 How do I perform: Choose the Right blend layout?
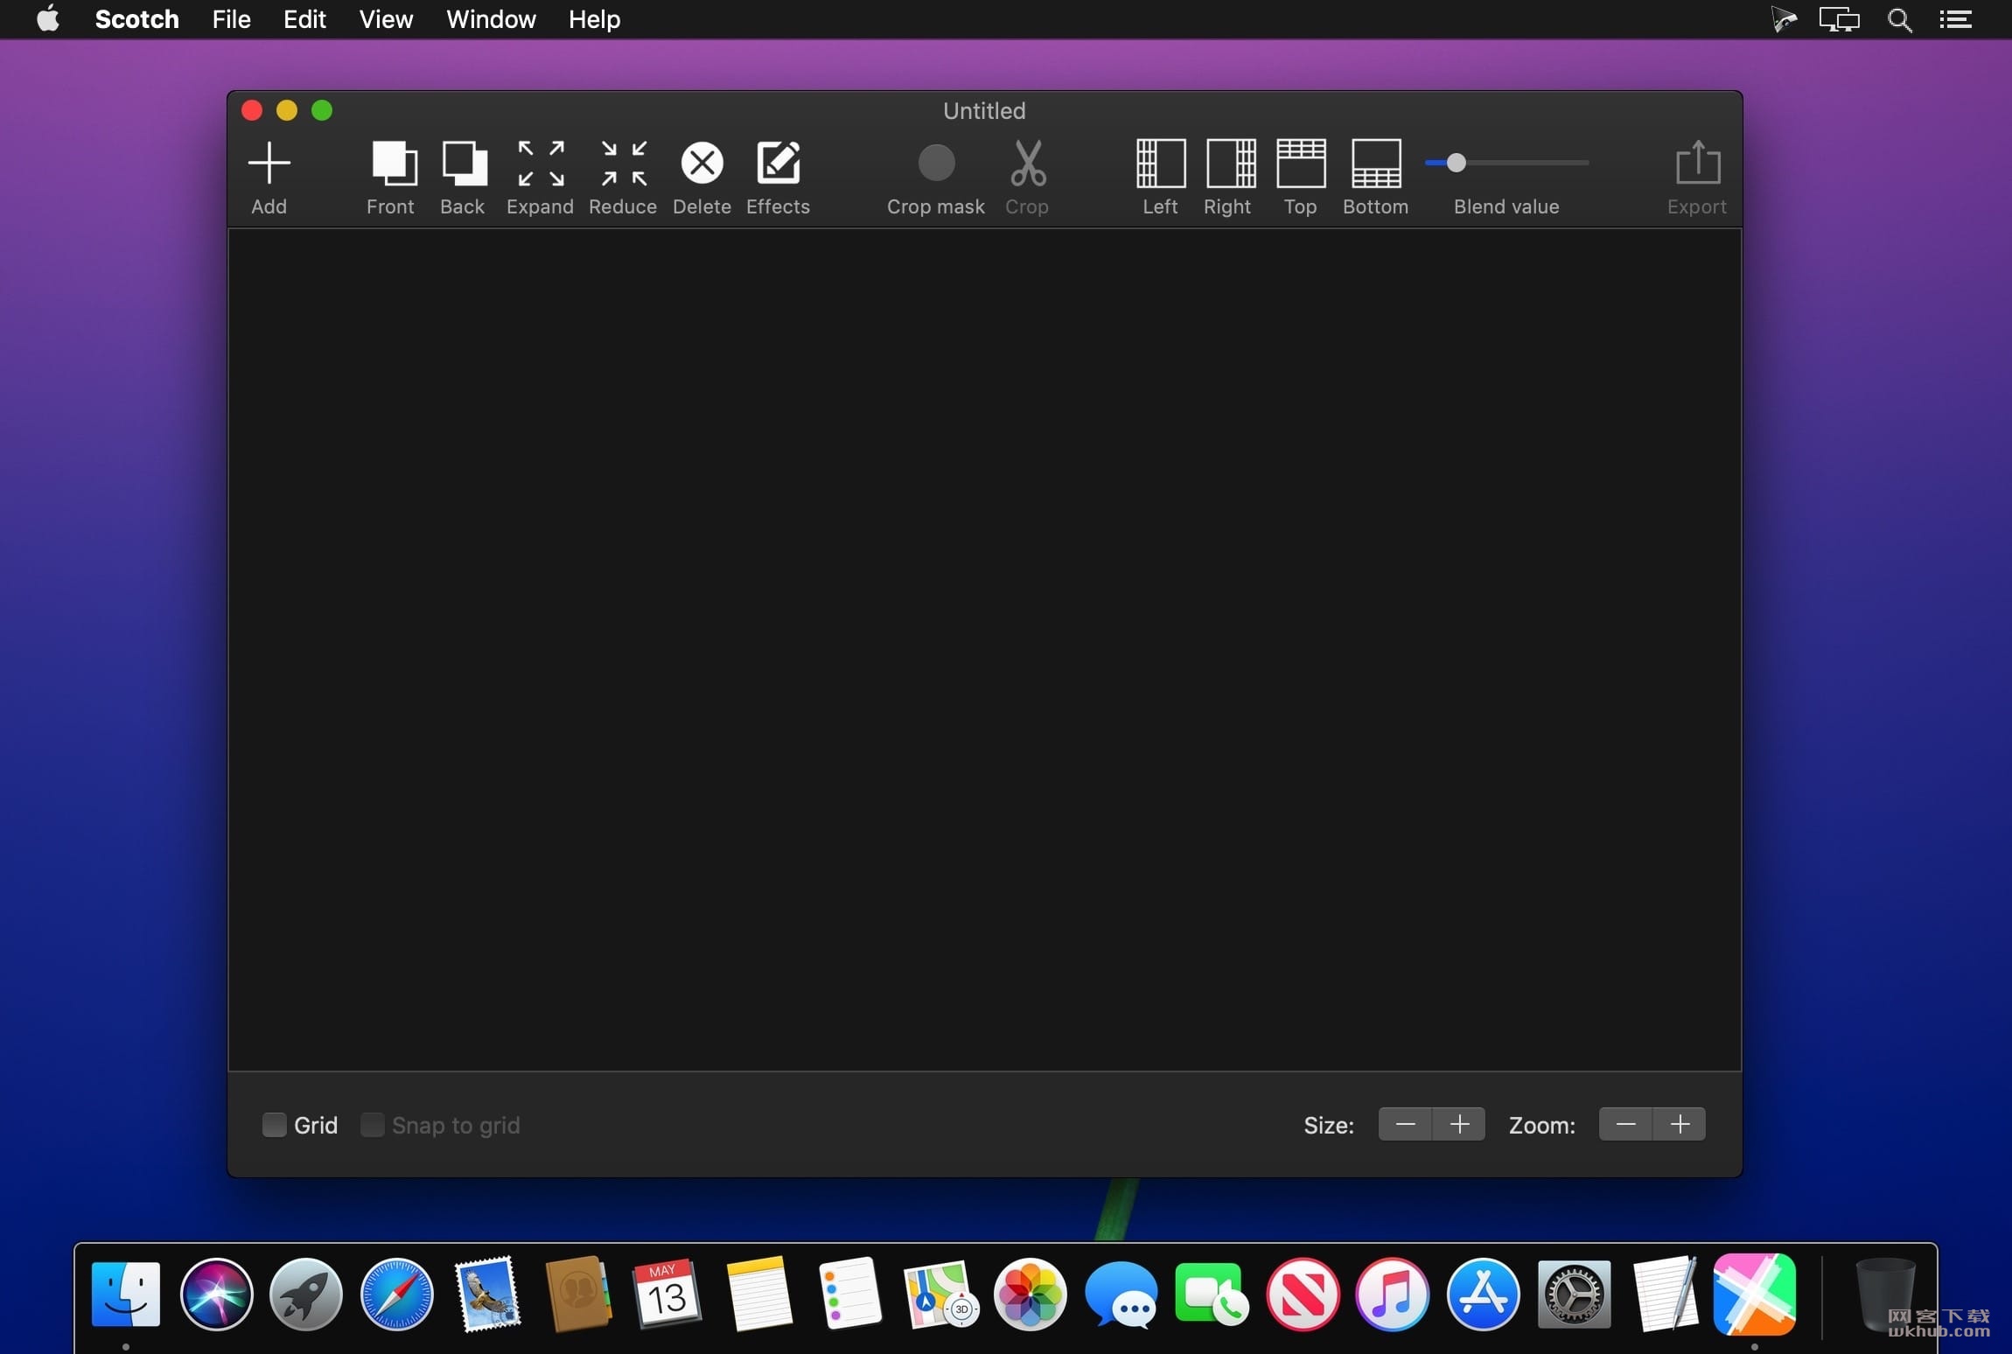(x=1231, y=164)
